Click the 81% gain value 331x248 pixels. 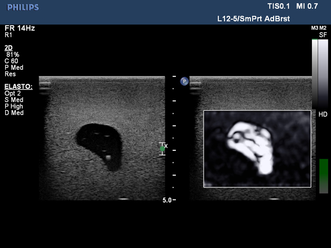tap(12, 54)
